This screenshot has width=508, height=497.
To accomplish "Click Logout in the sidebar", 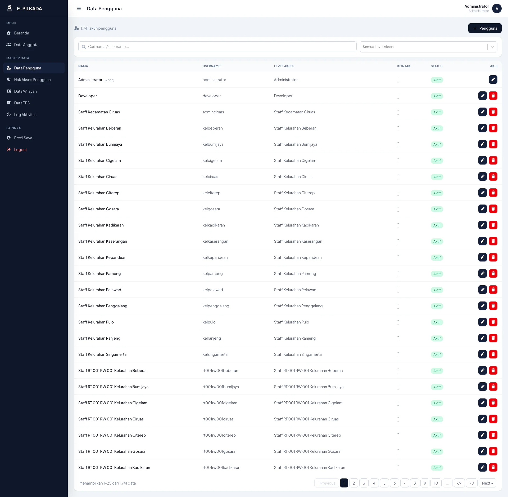I will pyautogui.click(x=34, y=149).
